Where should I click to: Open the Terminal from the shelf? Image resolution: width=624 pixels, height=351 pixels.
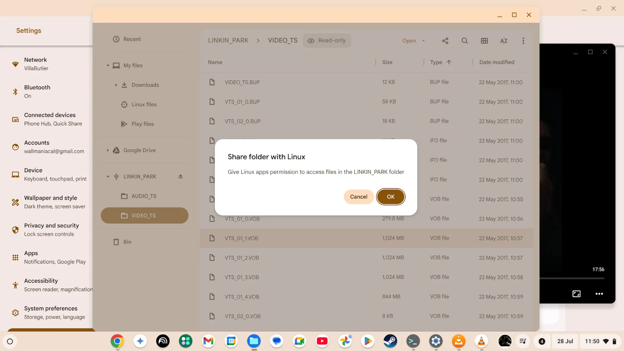(x=413, y=341)
